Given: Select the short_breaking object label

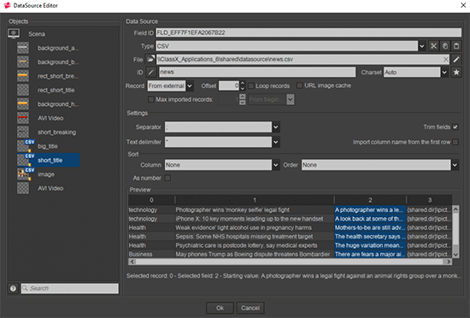Looking at the screenshot, I should [56, 132].
